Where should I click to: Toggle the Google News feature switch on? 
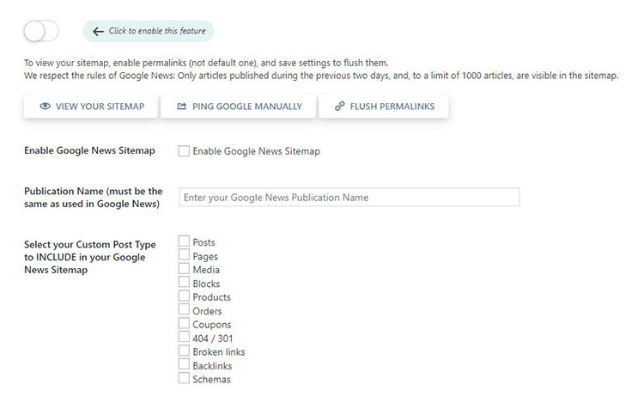tap(41, 31)
